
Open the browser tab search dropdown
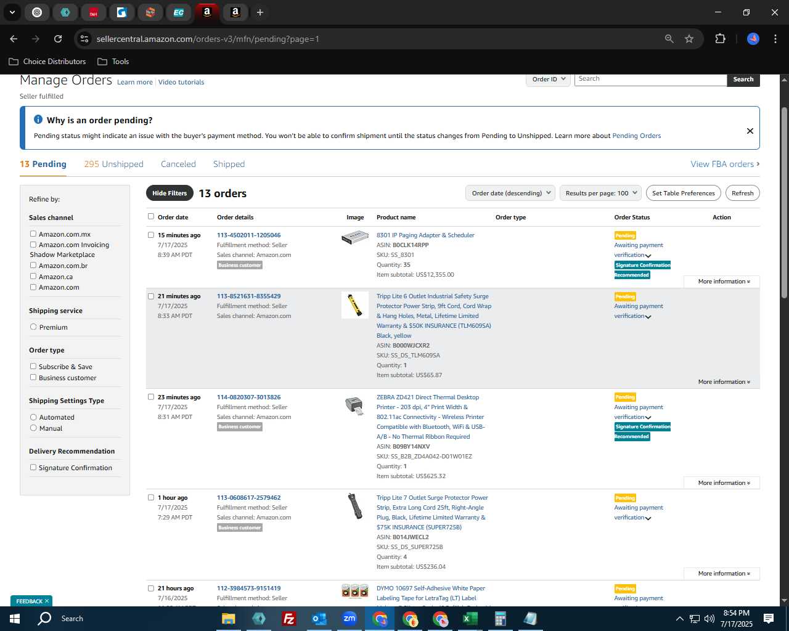pyautogui.click(x=12, y=12)
